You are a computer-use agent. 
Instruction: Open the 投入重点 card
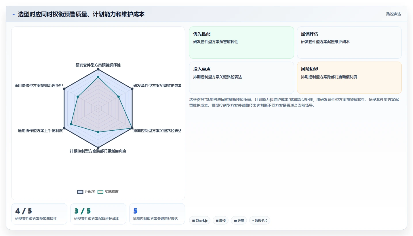(241, 78)
